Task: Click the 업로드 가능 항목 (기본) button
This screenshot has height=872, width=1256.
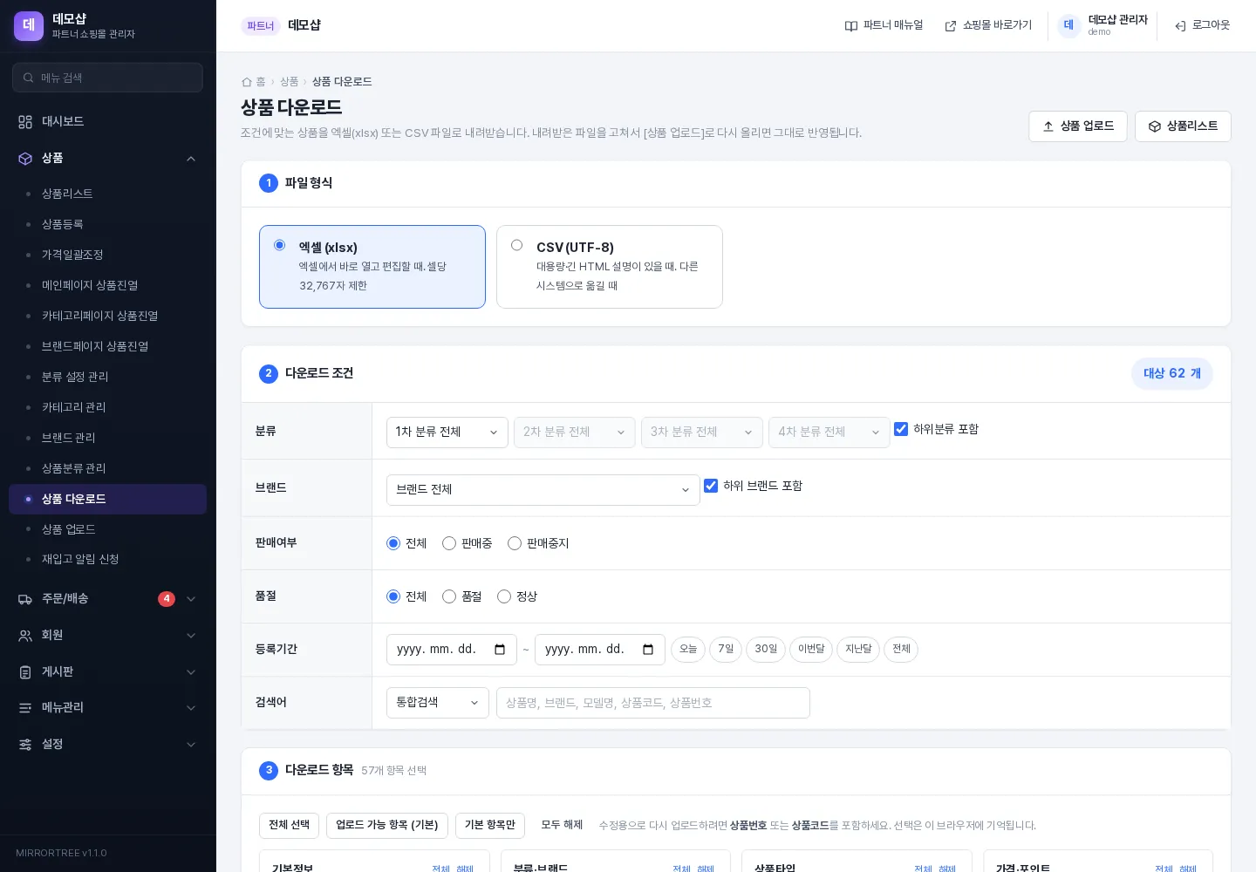Action: coord(387,826)
